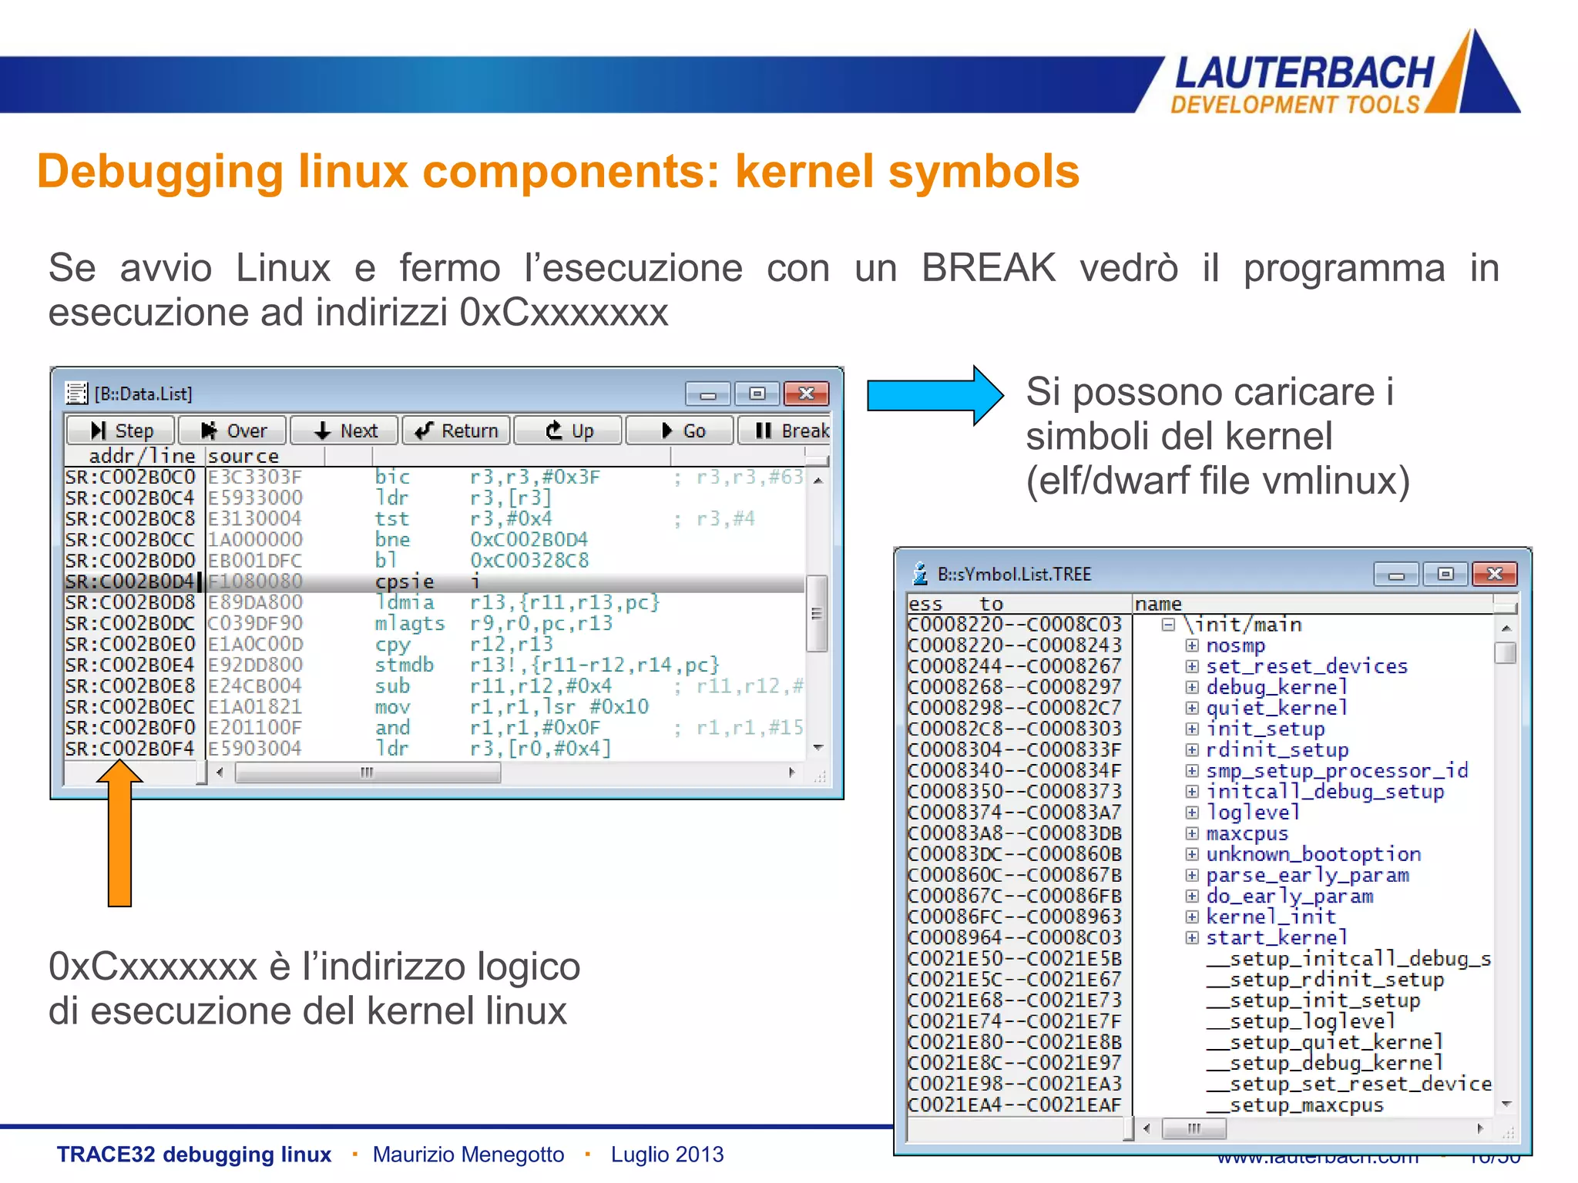Viewport: 1578px width, 1183px height.
Task: Click Data.List vertical scrollbar thumb
Action: click(817, 614)
